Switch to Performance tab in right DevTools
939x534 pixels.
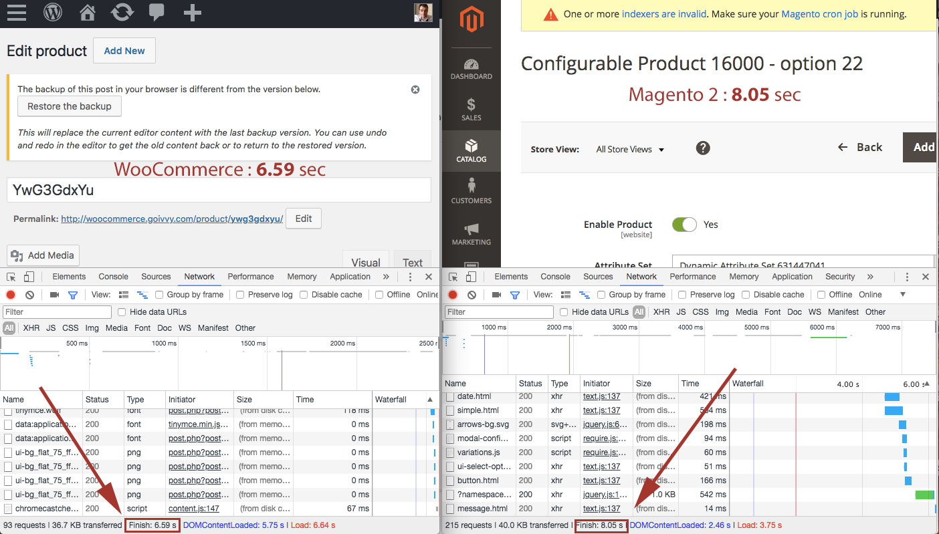692,277
